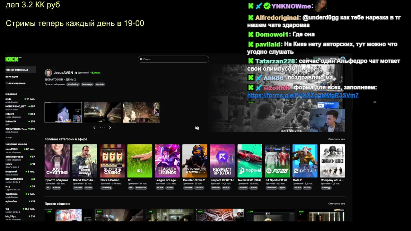Click the viewers count icon next to Зрителей

point(76,73)
